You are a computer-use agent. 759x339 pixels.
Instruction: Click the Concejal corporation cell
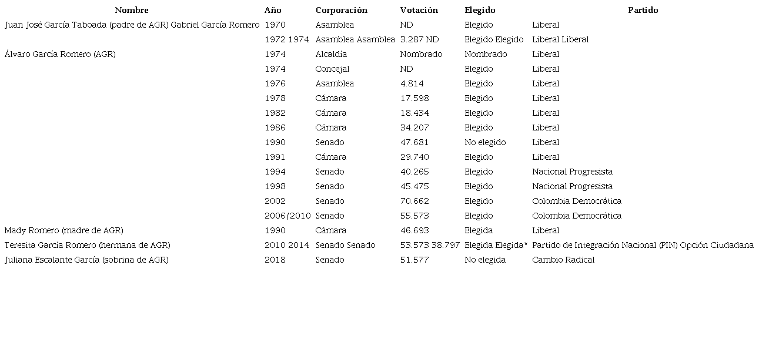(x=332, y=69)
